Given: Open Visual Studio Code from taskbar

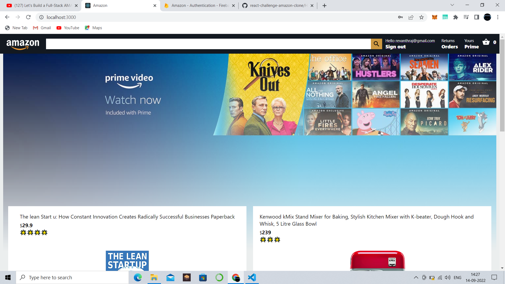Looking at the screenshot, I should (252, 277).
